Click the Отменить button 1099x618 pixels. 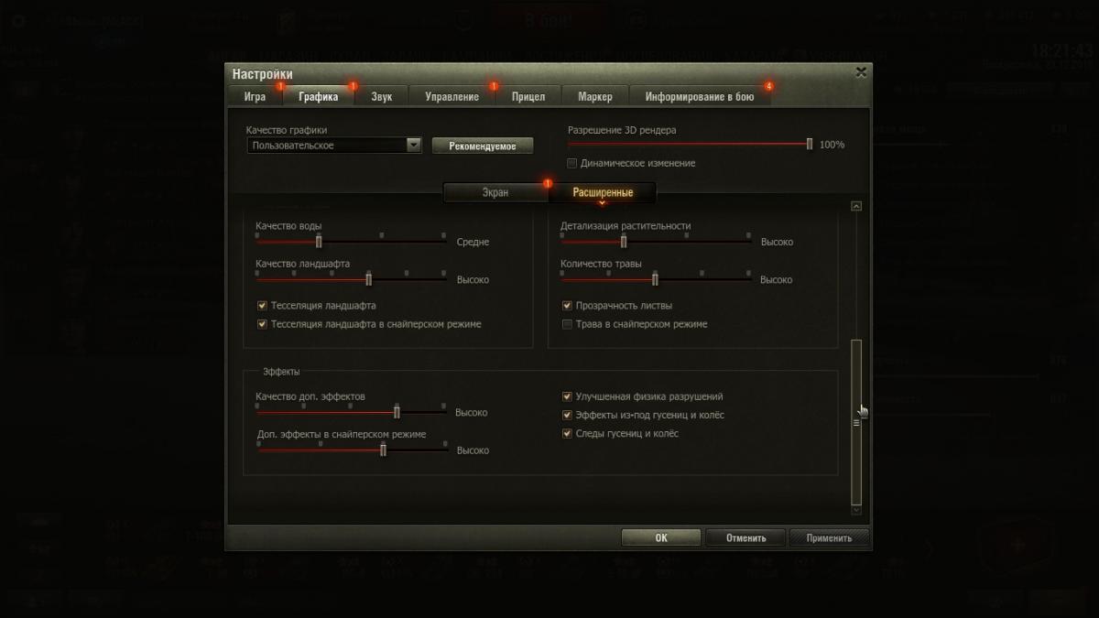745,537
